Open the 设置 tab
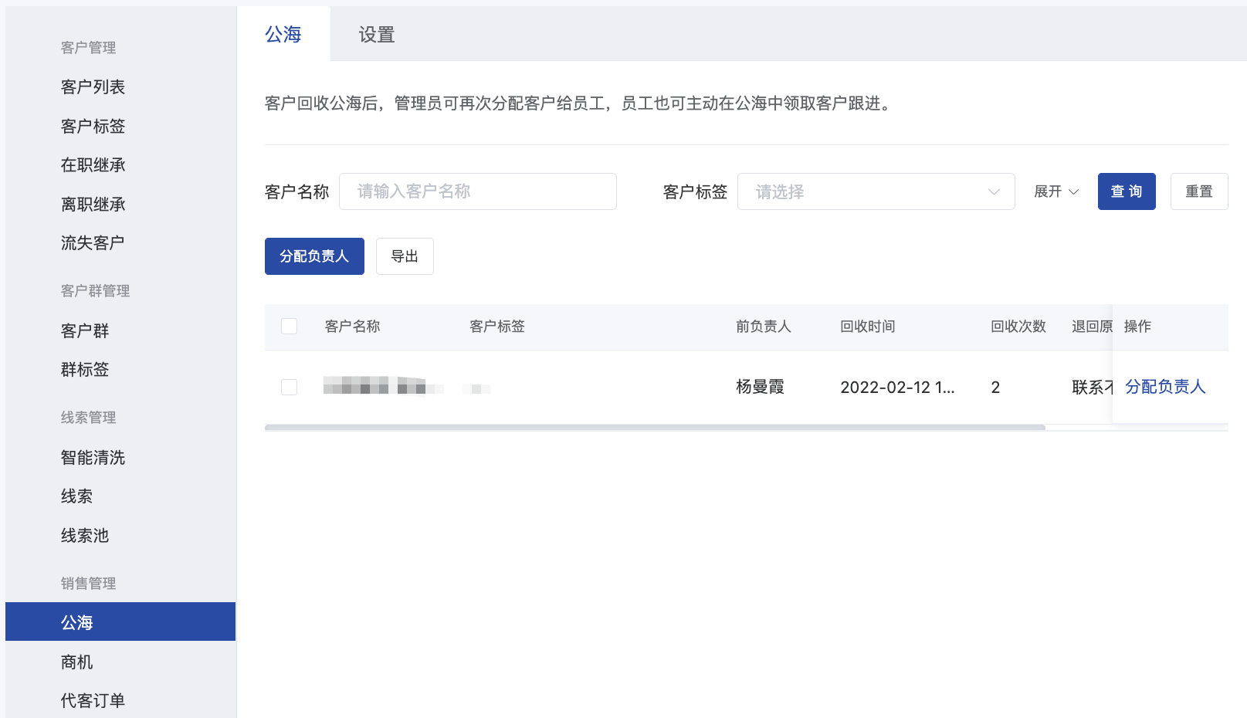This screenshot has width=1247, height=718. (x=377, y=34)
